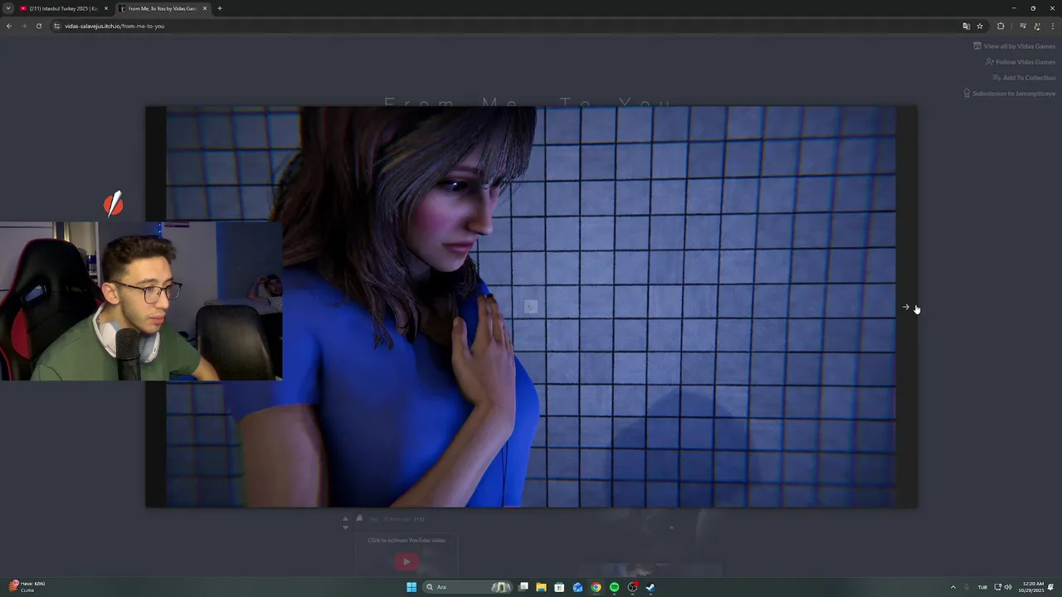Viewport: 1062px width, 597px height.
Task: Reload the itch.io page
Action: 39,26
